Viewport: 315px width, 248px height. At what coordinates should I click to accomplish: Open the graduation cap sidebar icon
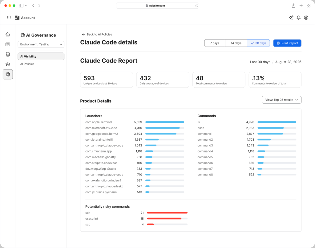(8, 64)
